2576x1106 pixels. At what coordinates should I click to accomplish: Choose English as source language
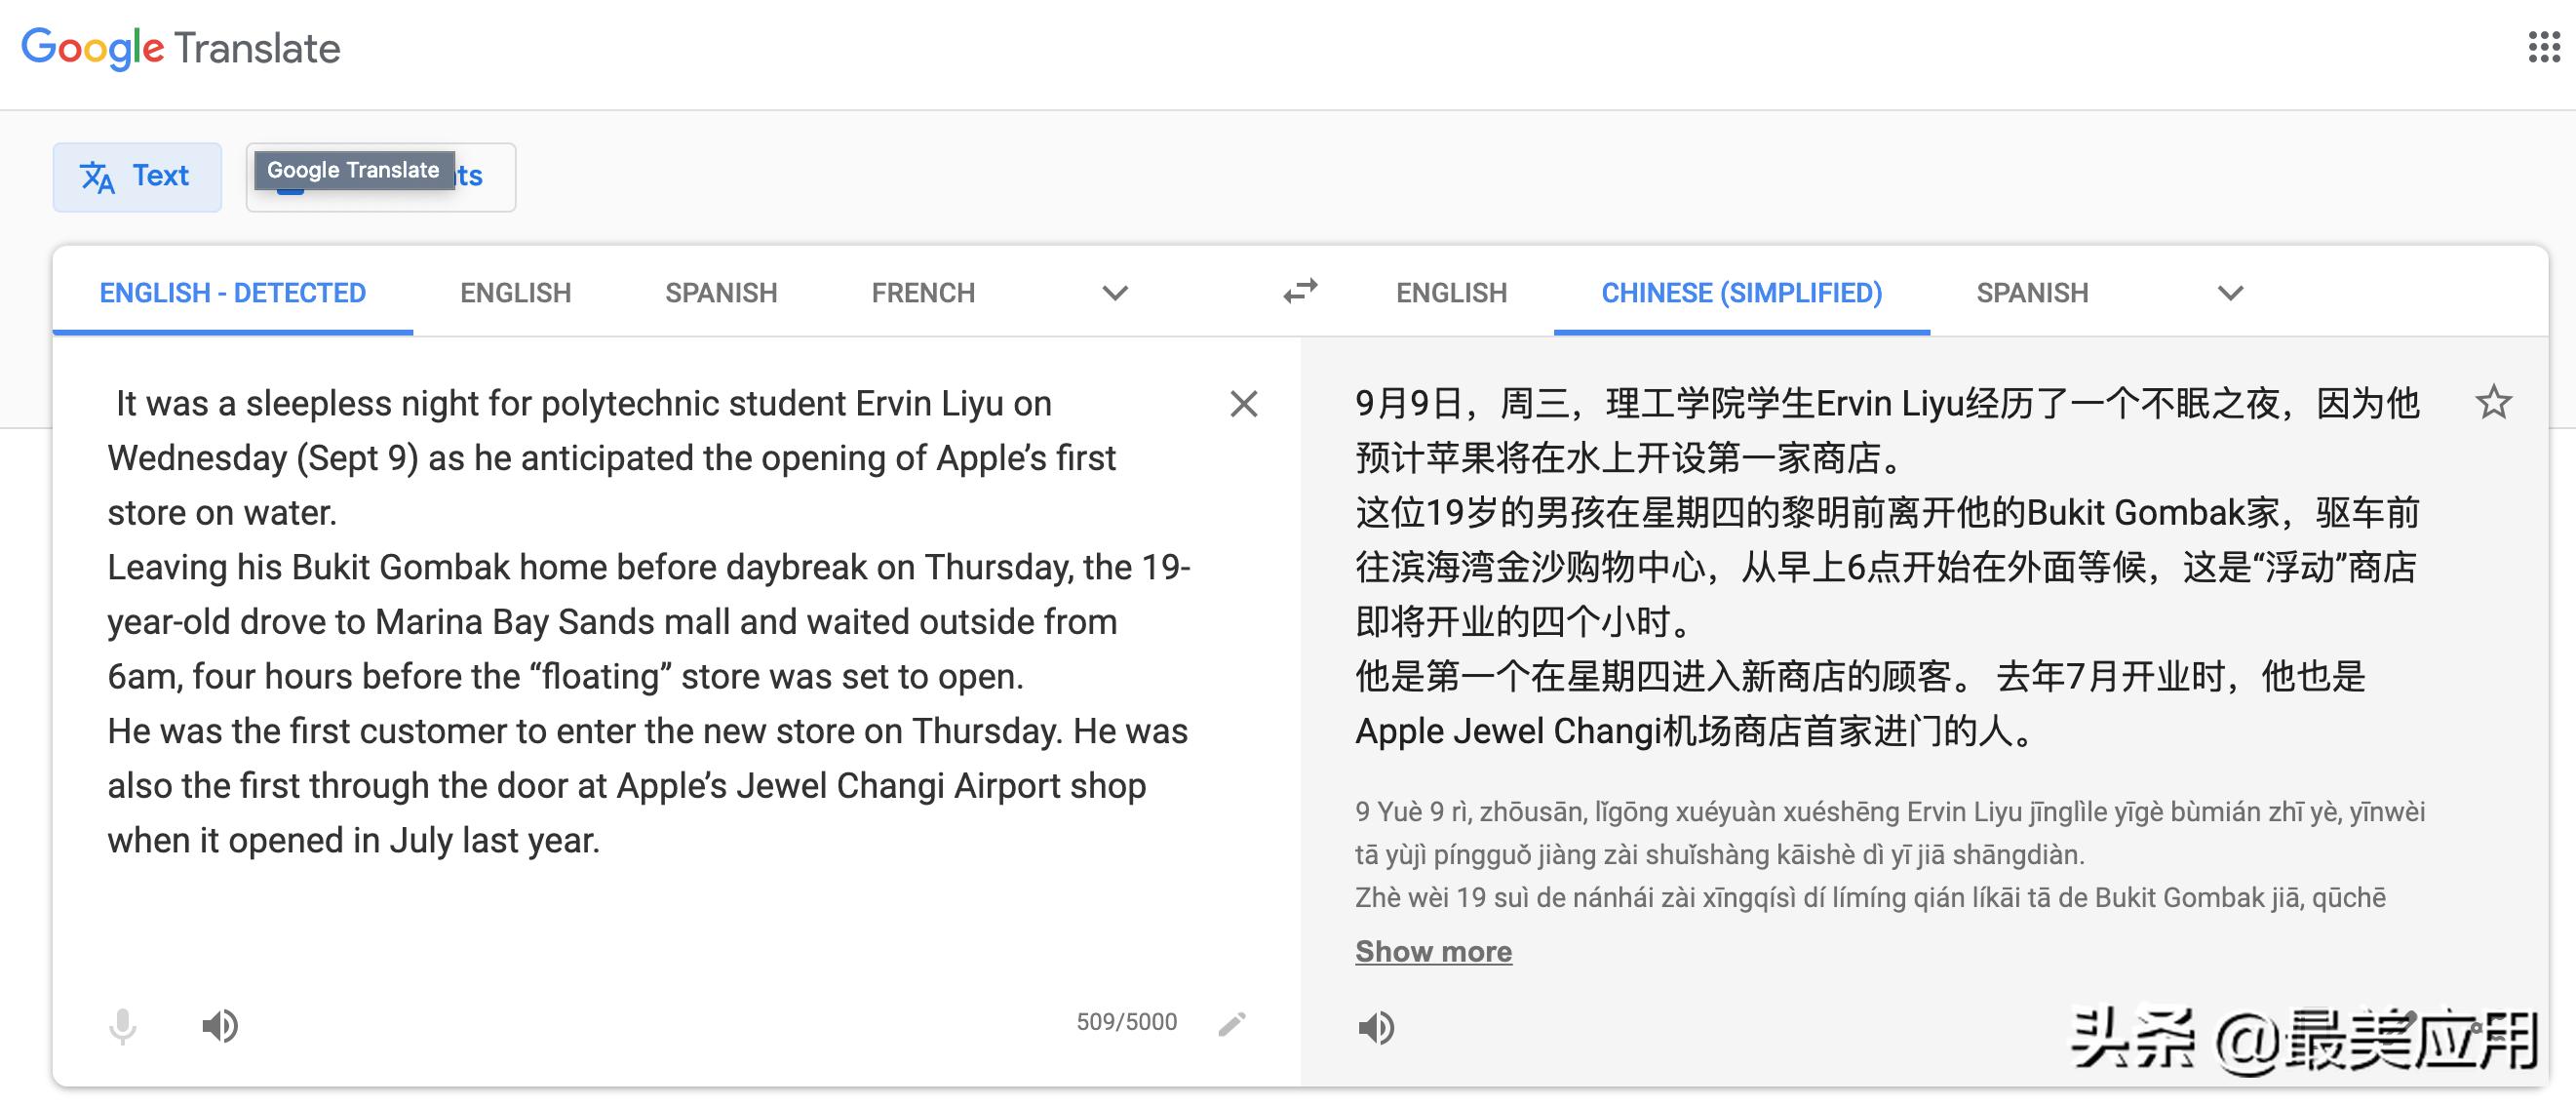pyautogui.click(x=515, y=293)
